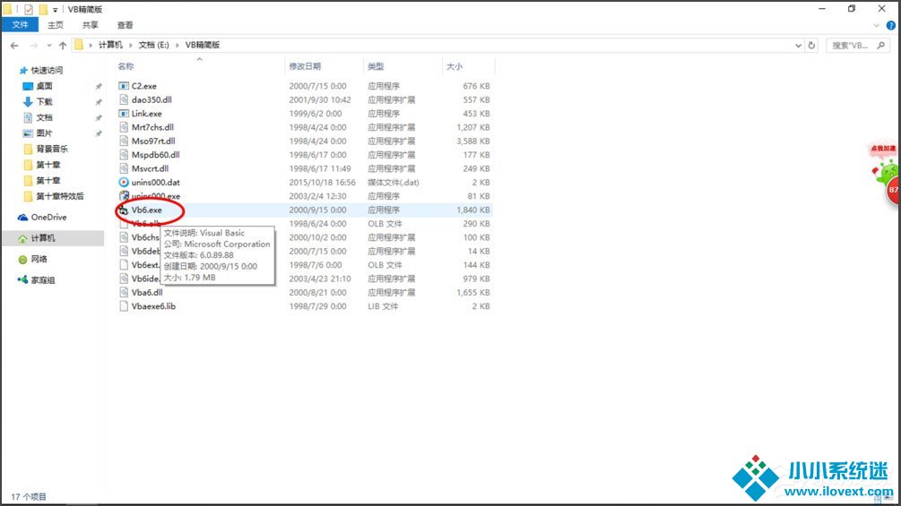Click file name Vb6.exe
Screen dimensions: 901x506
(x=146, y=210)
